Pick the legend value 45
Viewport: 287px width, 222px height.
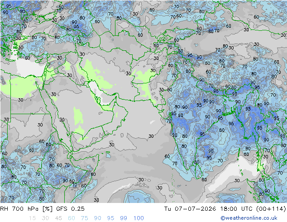58,218
